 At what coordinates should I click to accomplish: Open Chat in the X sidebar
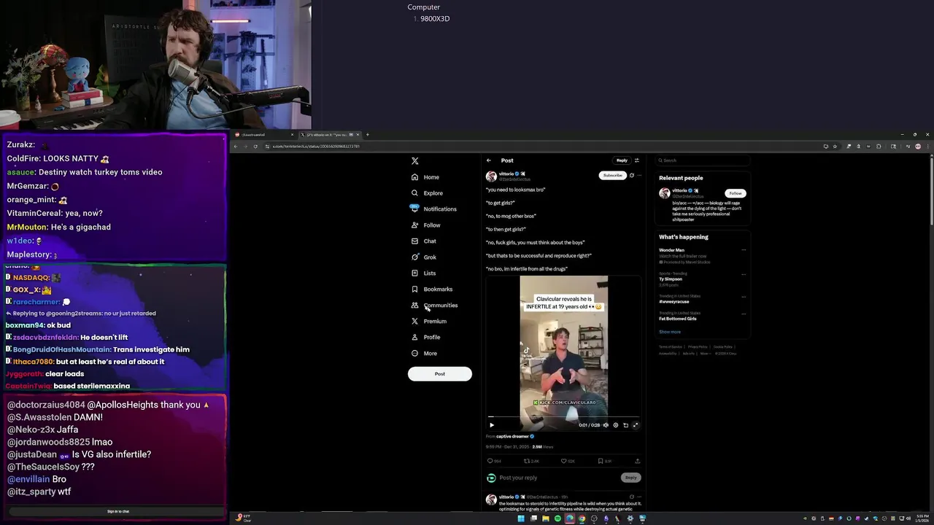coord(424,241)
